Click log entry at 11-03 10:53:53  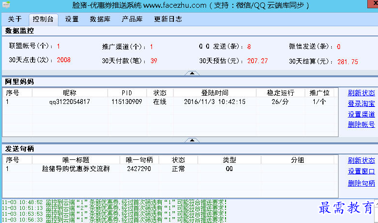tap(114, 214)
